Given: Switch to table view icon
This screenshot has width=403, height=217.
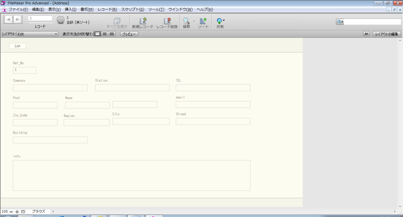Looking at the screenshot, I should (x=112, y=34).
